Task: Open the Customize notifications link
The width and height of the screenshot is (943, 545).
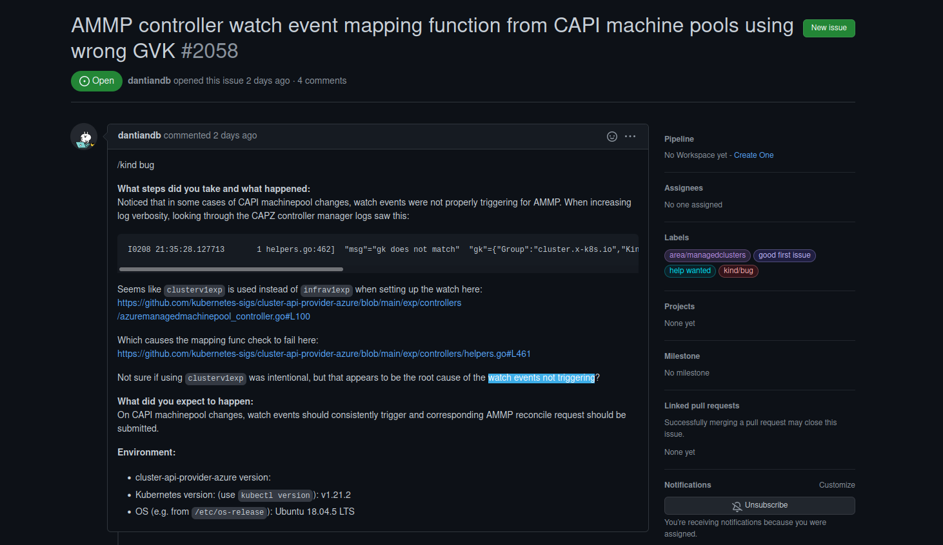Action: pos(837,485)
